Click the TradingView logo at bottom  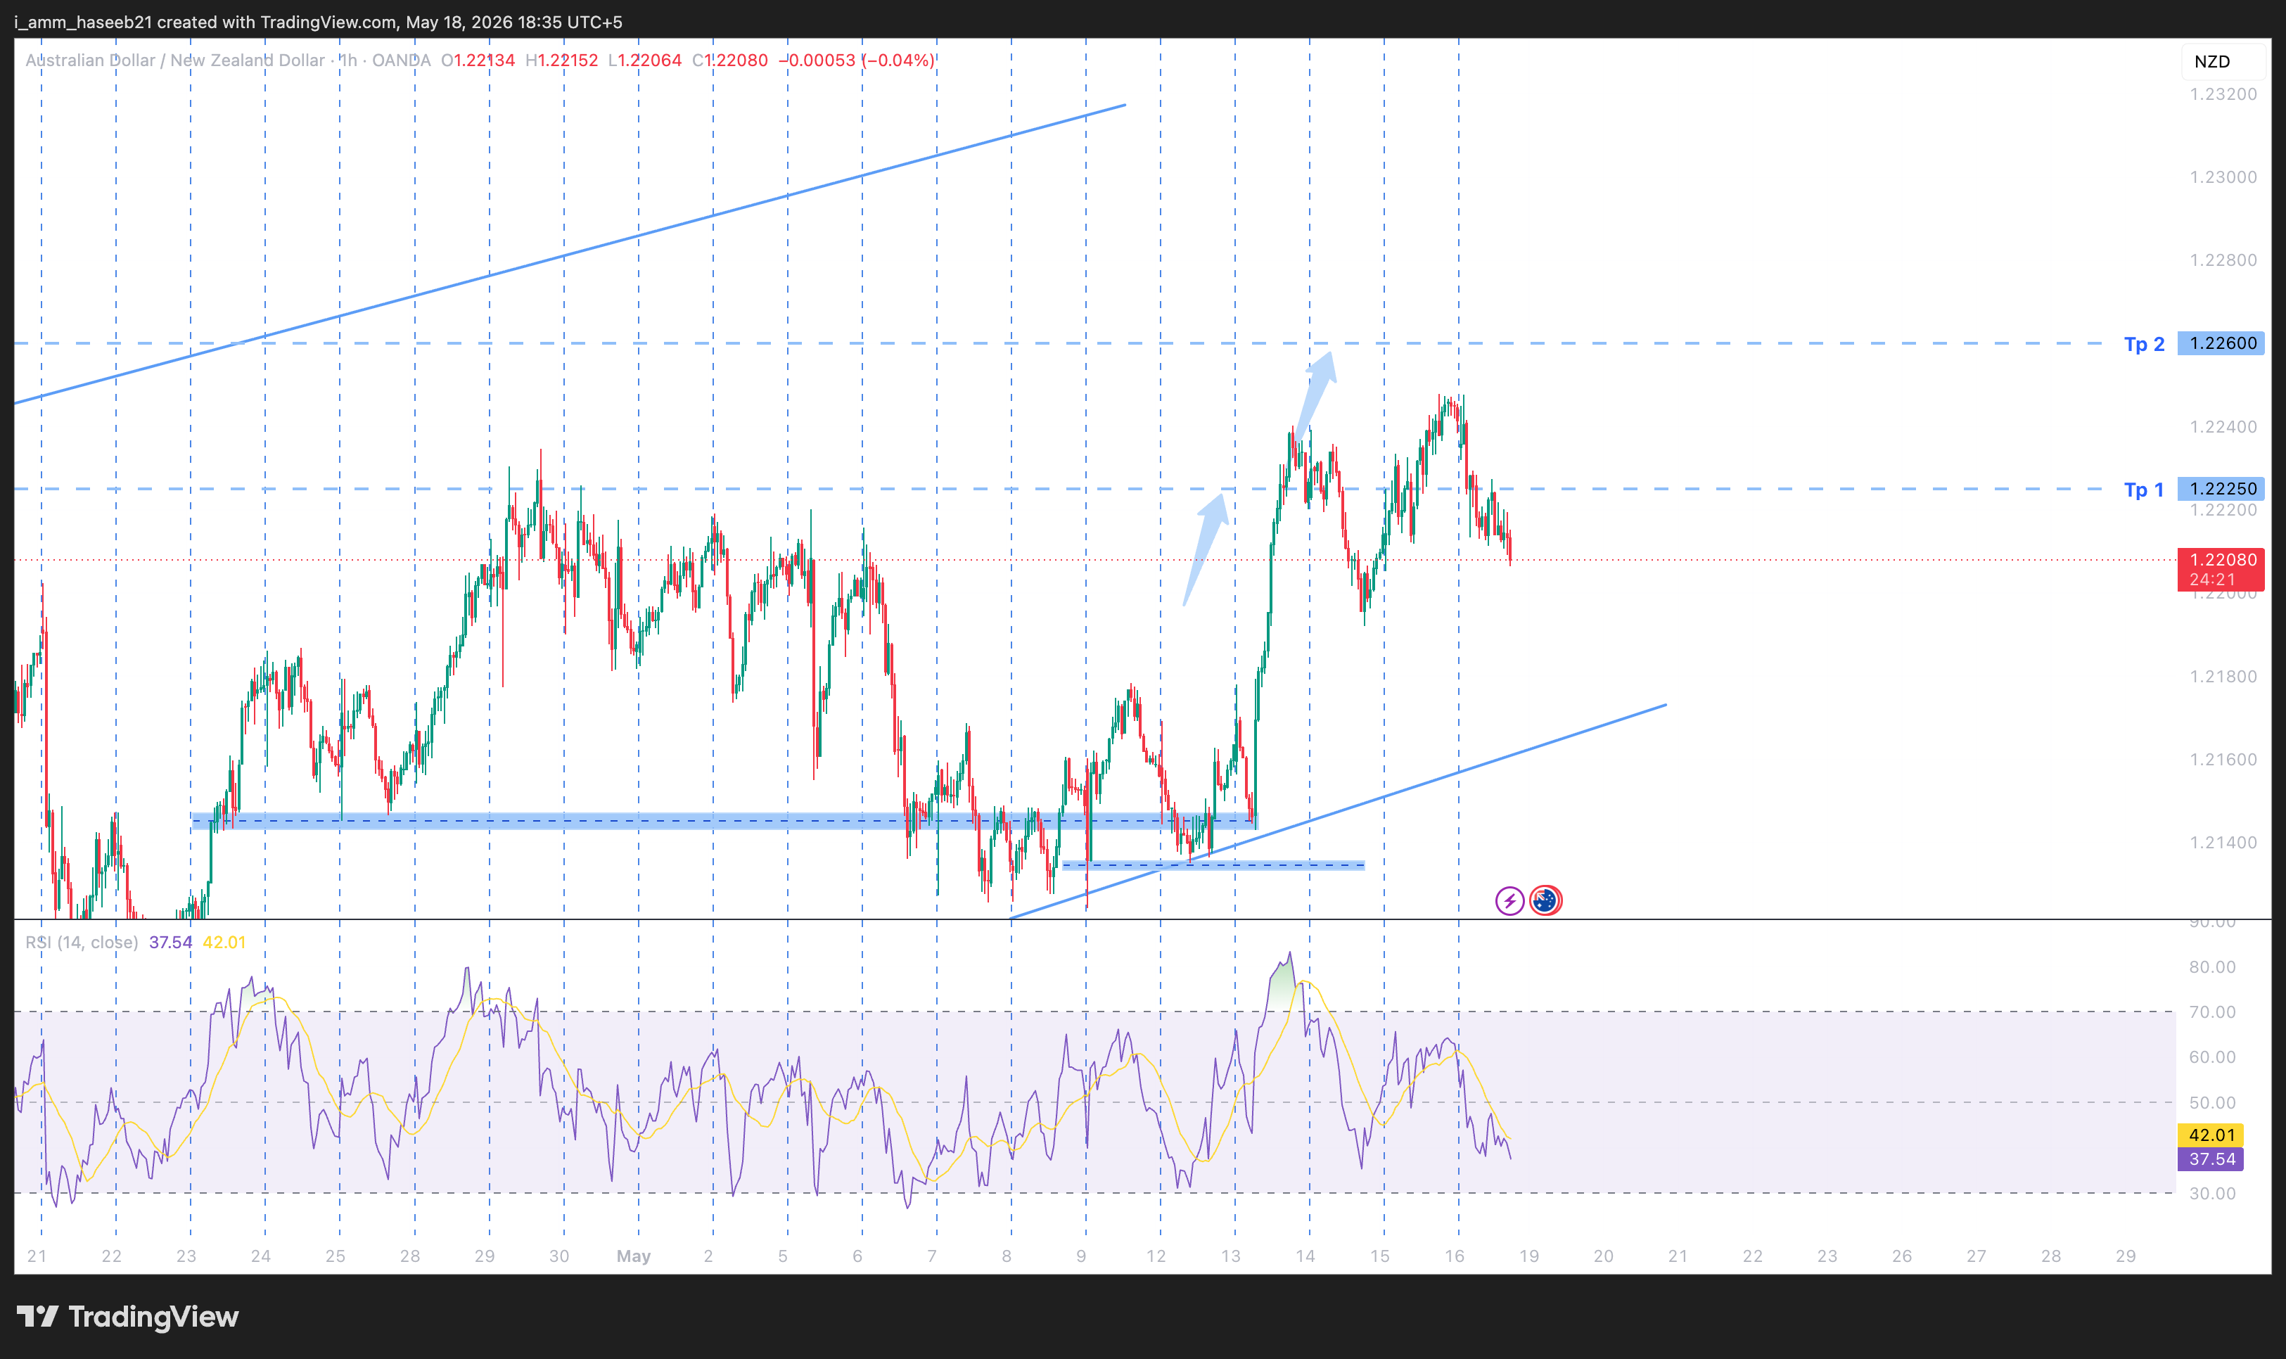tap(128, 1317)
